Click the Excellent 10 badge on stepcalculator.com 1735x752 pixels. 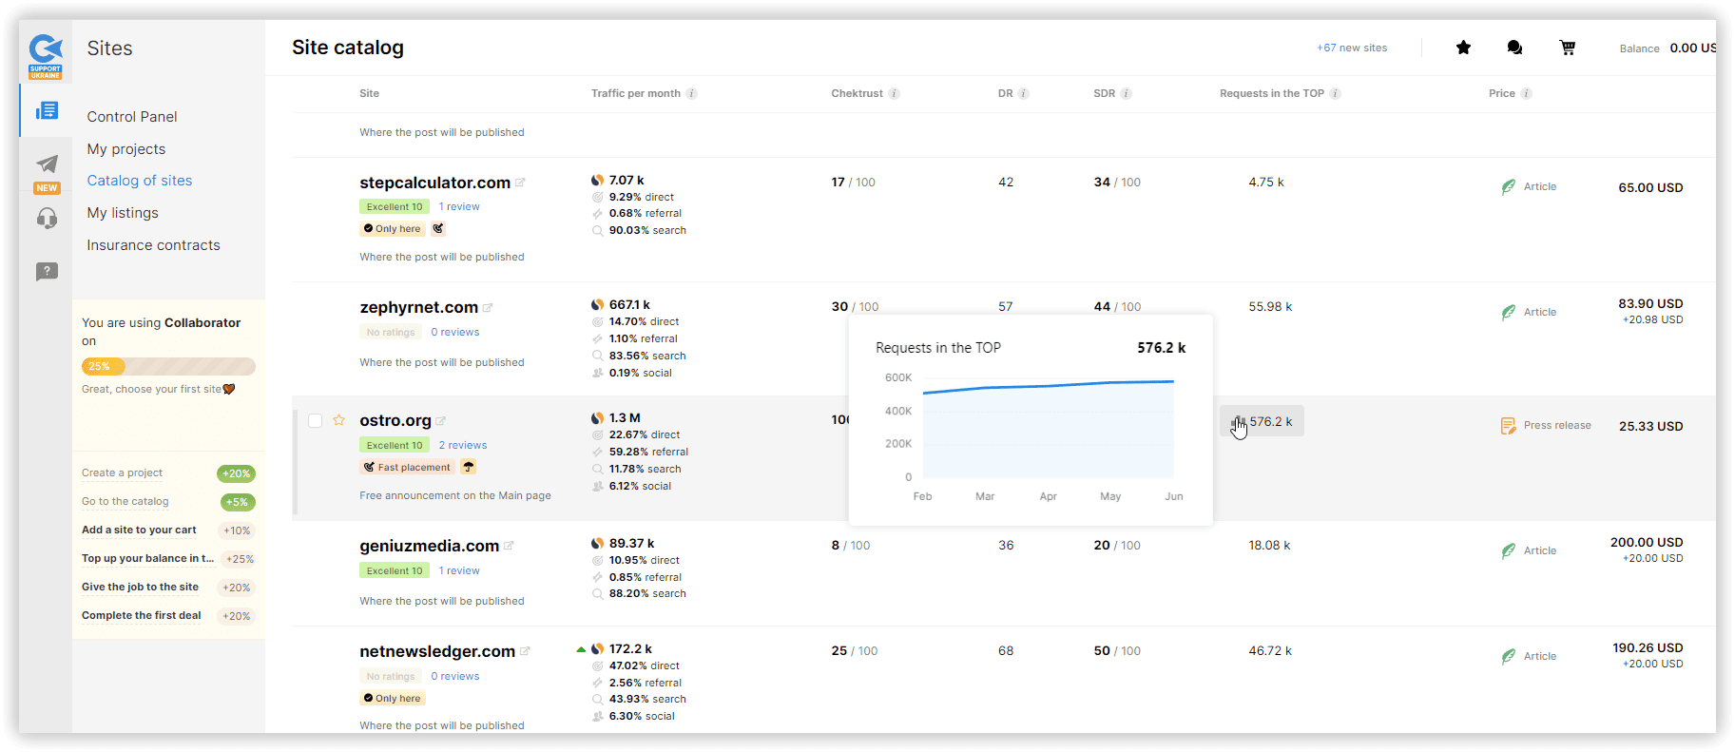[395, 206]
